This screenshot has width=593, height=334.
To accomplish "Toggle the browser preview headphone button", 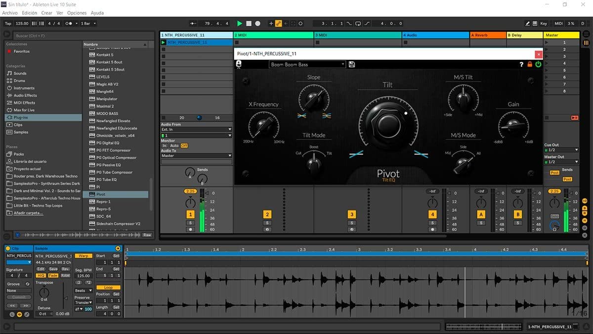I will (x=18, y=235).
